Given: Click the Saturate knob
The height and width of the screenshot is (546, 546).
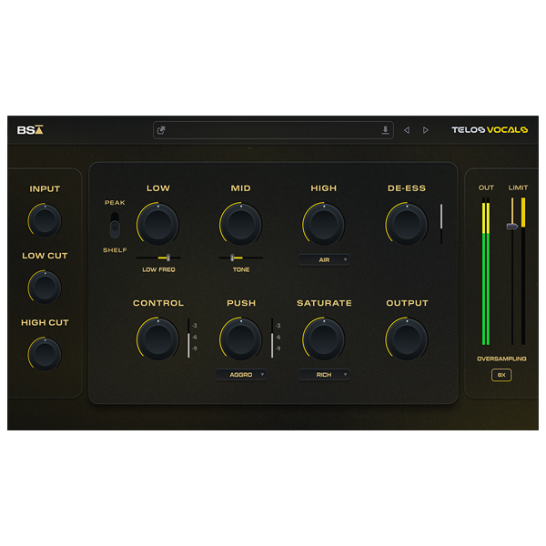Looking at the screenshot, I should [323, 339].
